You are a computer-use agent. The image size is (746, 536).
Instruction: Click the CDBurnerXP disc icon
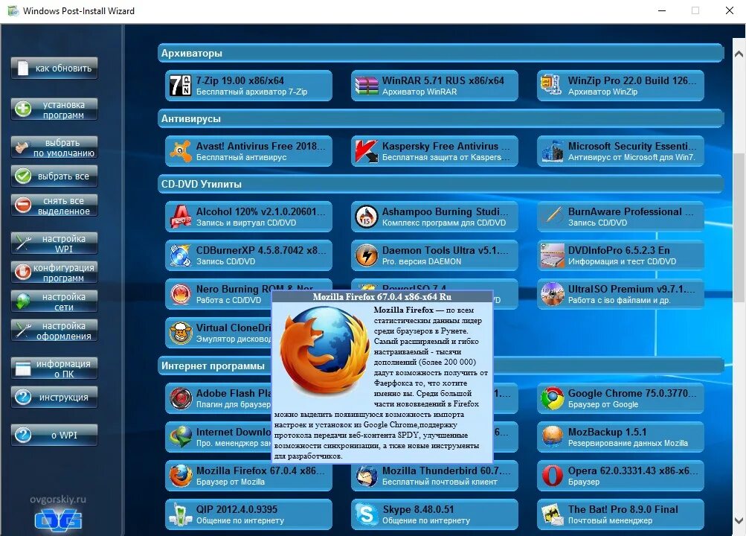pyautogui.click(x=180, y=255)
